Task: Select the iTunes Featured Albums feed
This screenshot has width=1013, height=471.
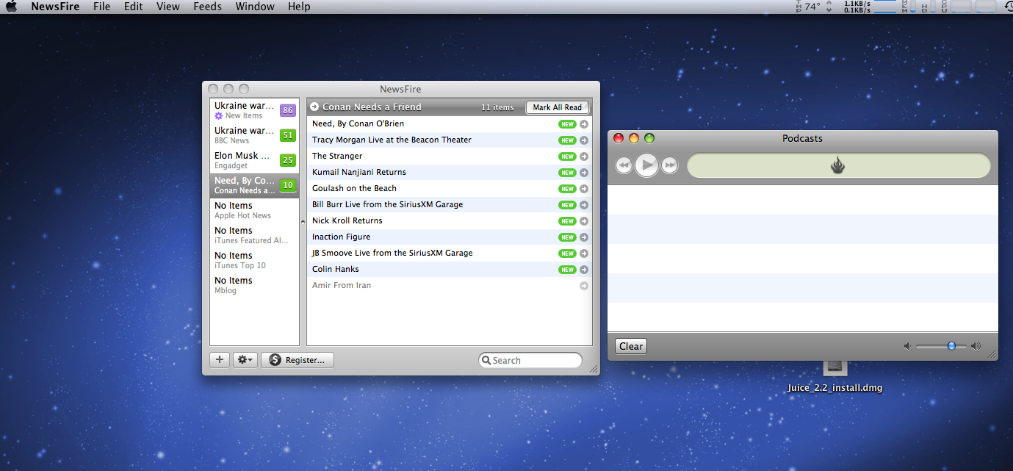Action: click(x=254, y=235)
